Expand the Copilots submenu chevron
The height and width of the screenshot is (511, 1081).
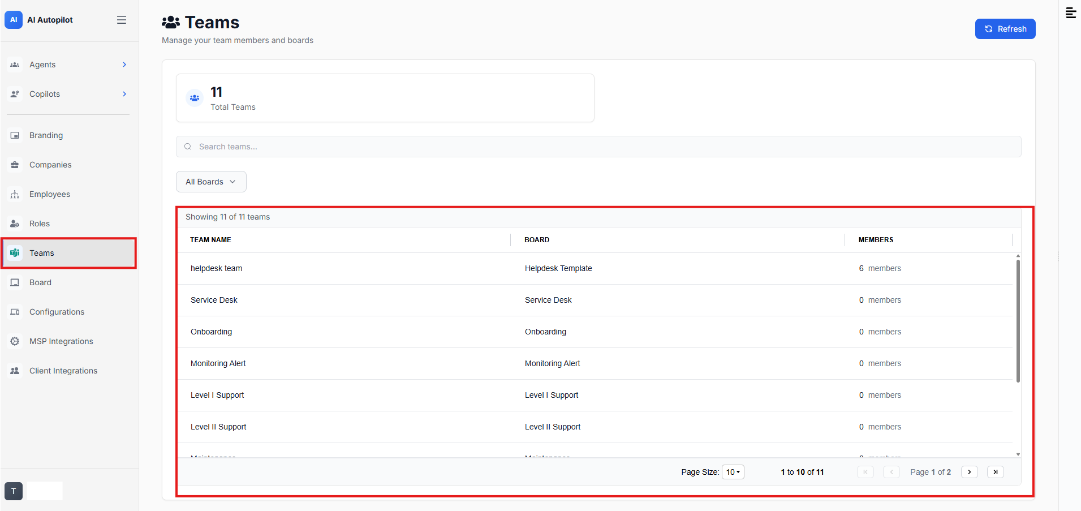click(x=124, y=94)
